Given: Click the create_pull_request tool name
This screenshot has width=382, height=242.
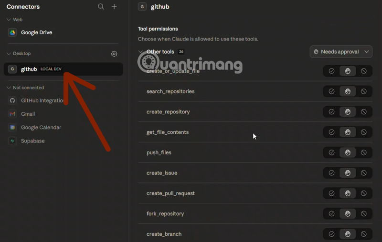Looking at the screenshot, I should [x=170, y=193].
